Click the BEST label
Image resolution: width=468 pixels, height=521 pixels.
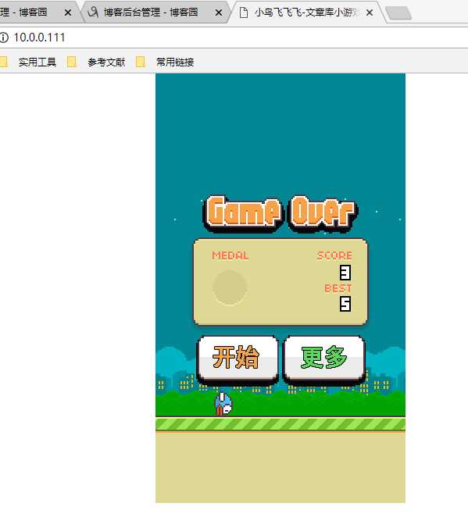coord(338,287)
